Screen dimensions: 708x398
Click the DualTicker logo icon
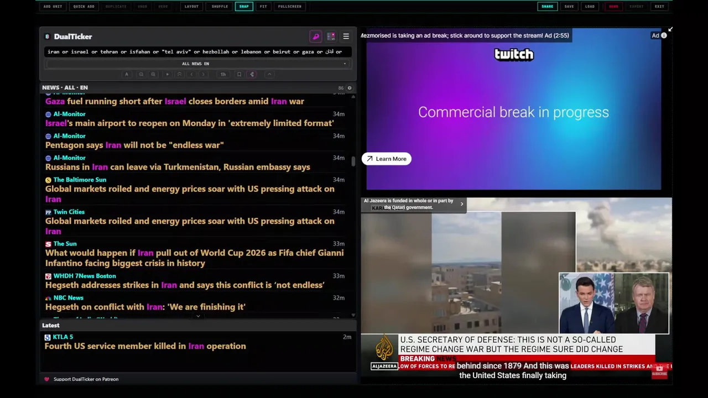pos(48,36)
